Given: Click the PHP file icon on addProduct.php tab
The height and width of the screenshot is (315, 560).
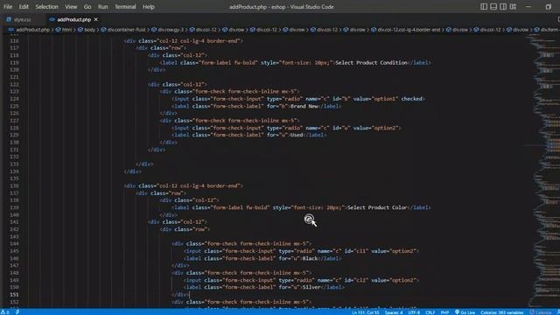Looking at the screenshot, I should tap(52, 19).
